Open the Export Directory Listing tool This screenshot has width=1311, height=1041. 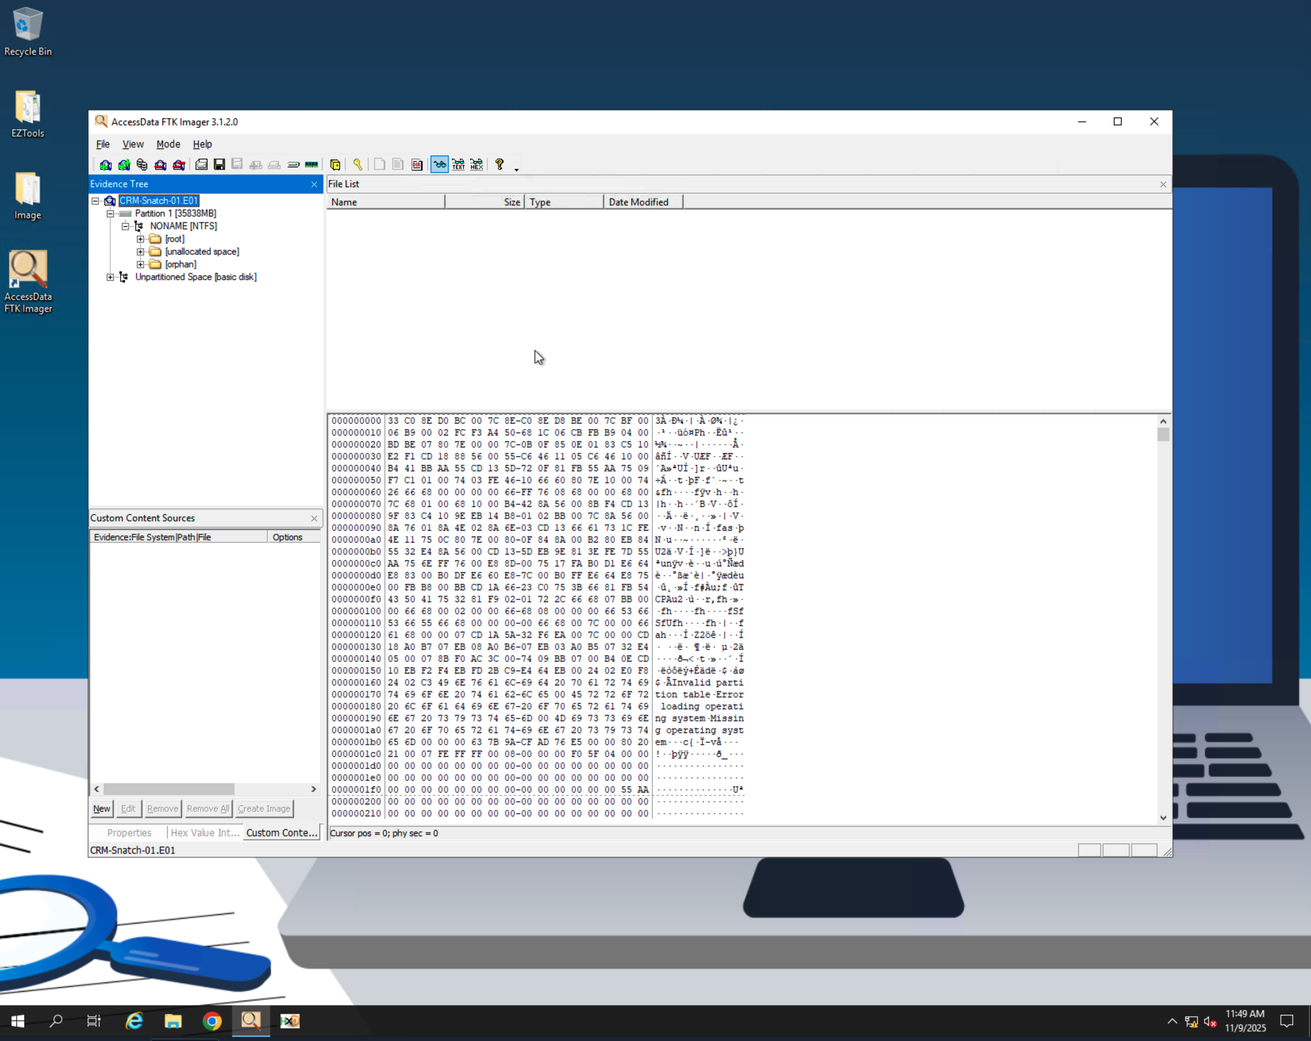click(x=417, y=164)
